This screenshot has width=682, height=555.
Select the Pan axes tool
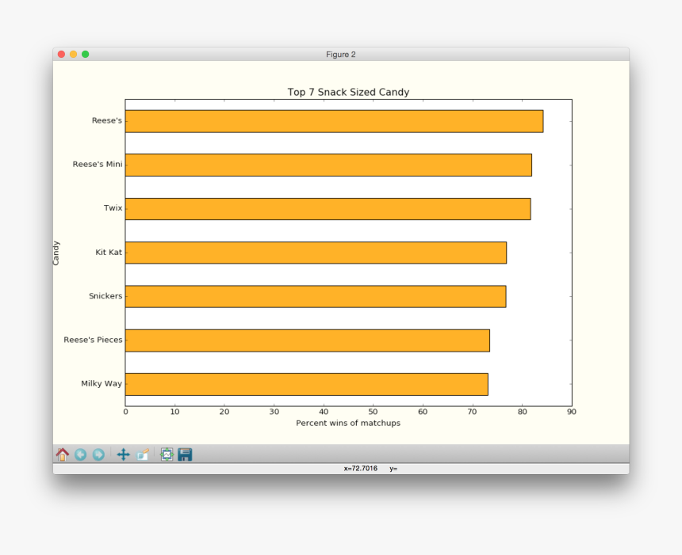124,454
